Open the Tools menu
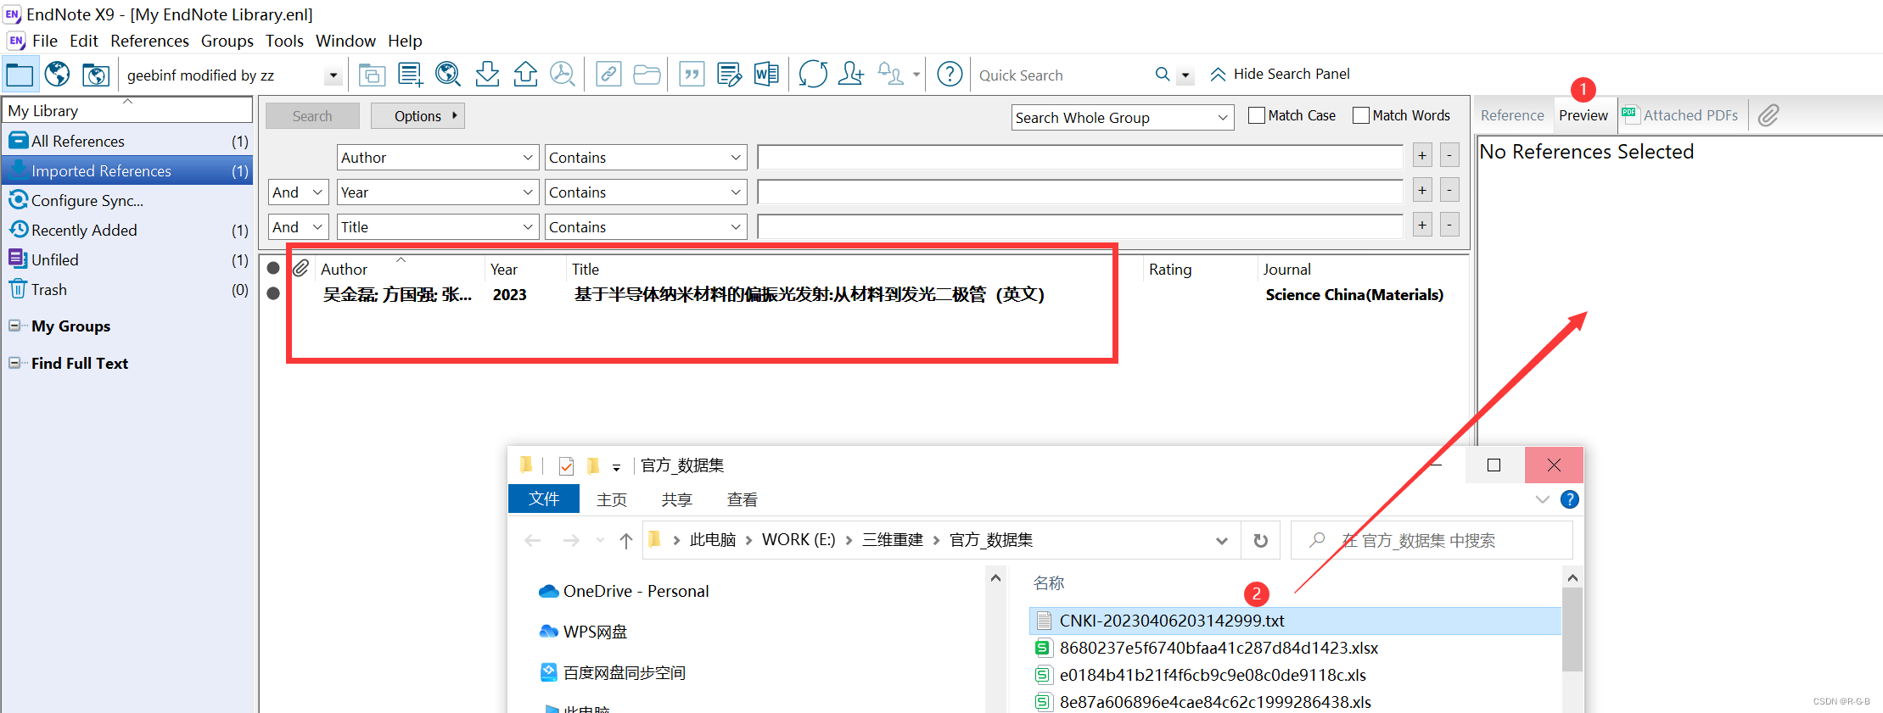This screenshot has width=1883, height=713. [x=284, y=41]
